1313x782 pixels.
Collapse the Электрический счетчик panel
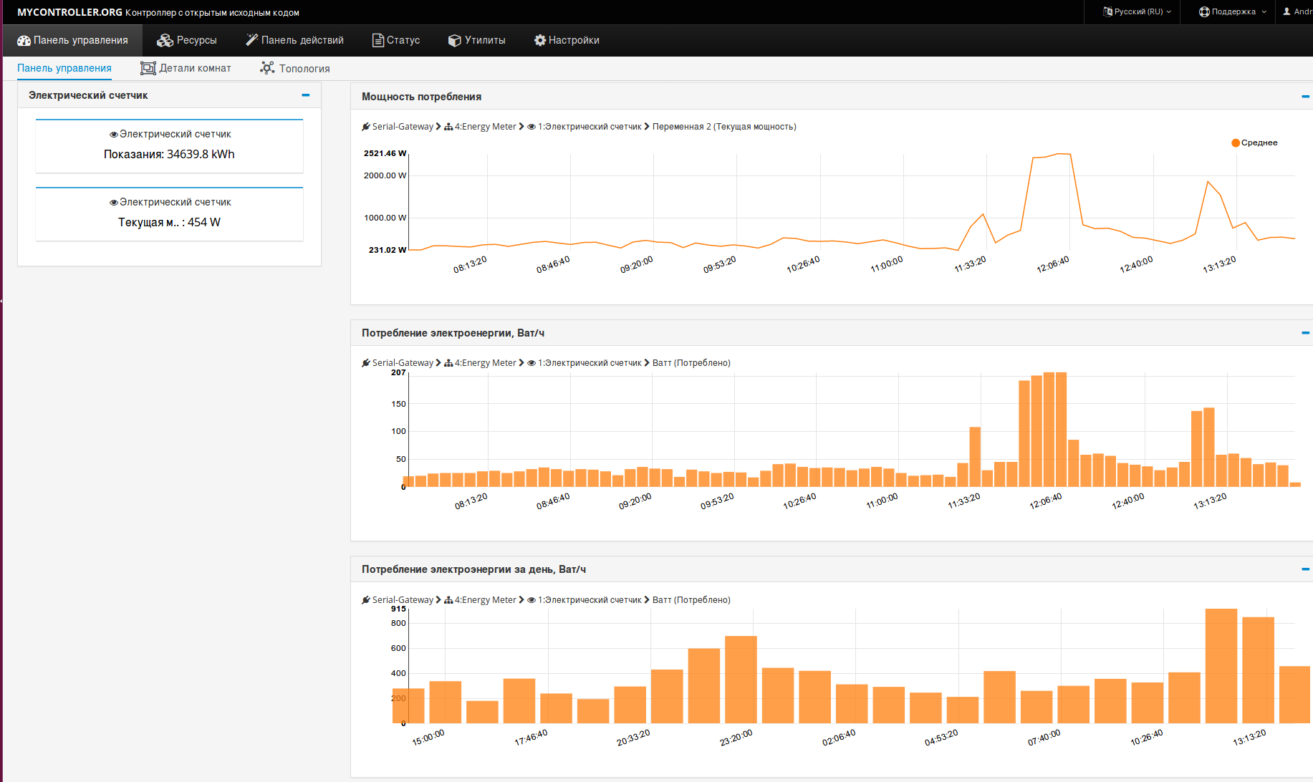tap(306, 95)
